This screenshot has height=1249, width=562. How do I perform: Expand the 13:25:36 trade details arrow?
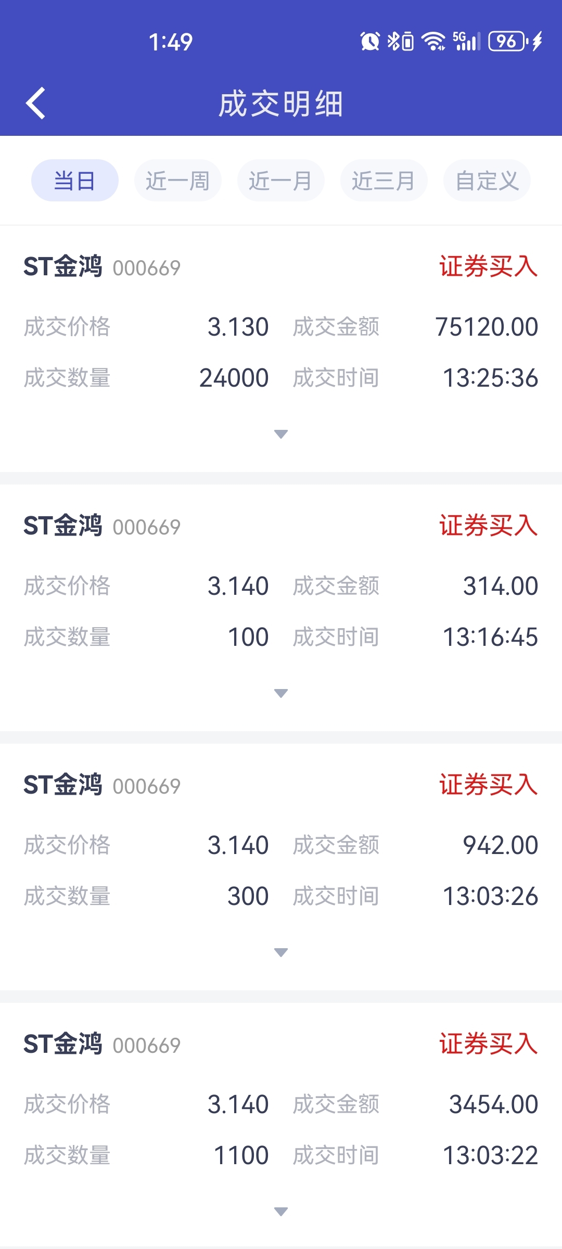[x=281, y=434]
